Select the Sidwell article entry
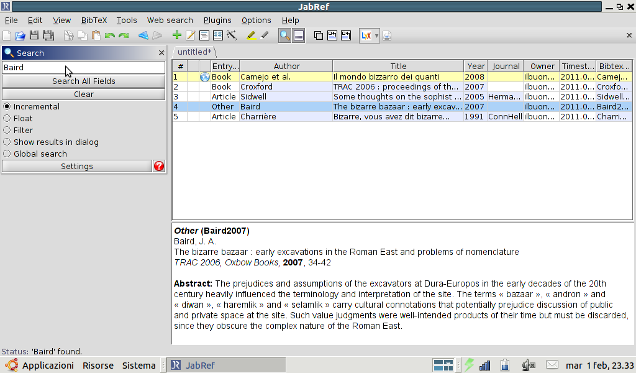Image resolution: width=636 pixels, height=373 pixels. [402, 96]
